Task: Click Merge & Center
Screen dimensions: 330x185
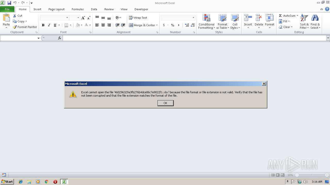Action: click(142, 25)
